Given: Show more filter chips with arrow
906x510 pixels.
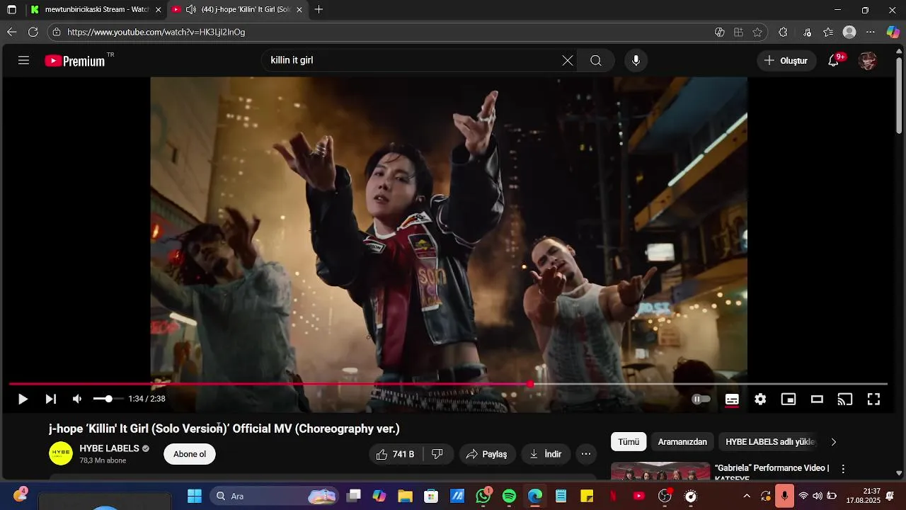Looking at the screenshot, I should [834, 442].
